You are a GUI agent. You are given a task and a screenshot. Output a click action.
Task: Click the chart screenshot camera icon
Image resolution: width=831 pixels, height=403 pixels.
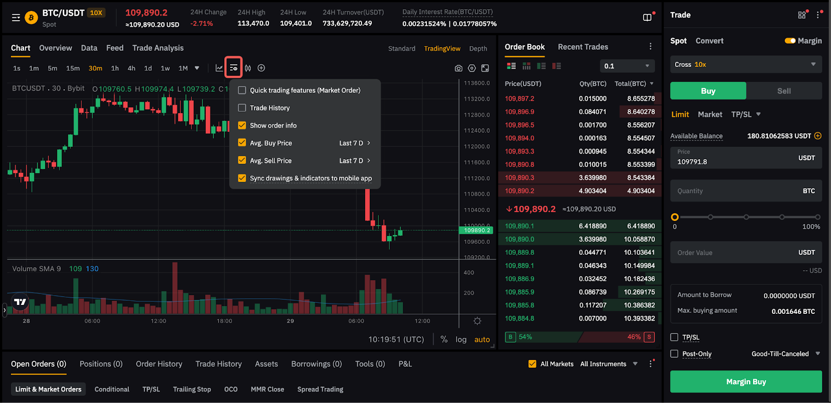click(x=458, y=68)
